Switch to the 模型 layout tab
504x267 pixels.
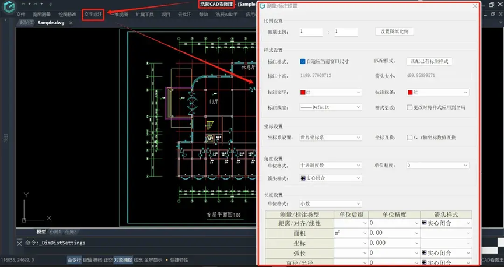coord(41,231)
